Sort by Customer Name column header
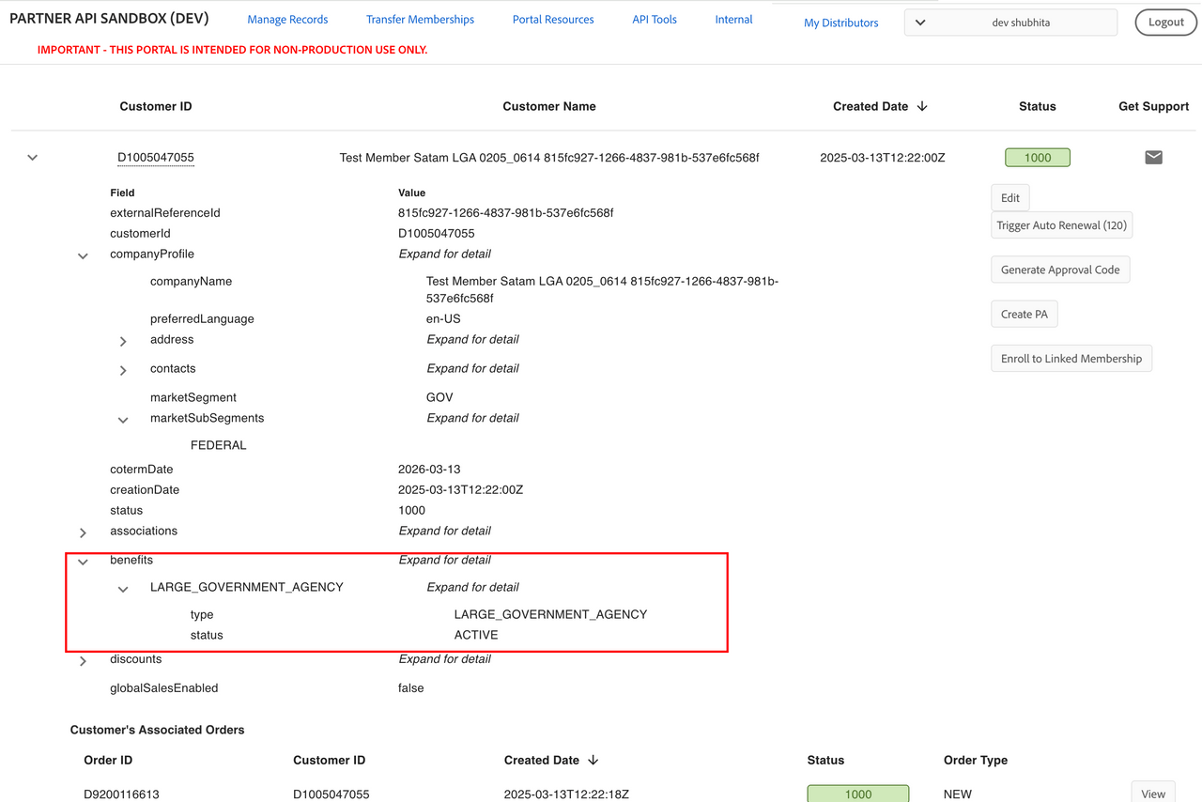 coord(549,106)
